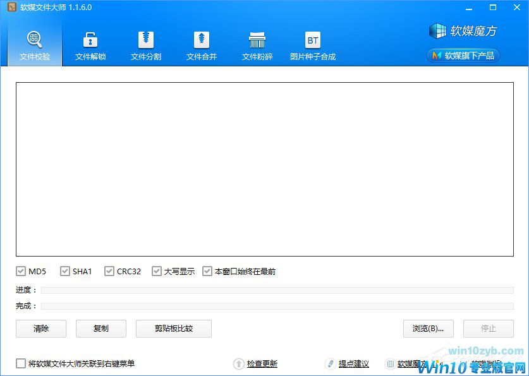Screen dimensions: 529x376
Task: Click the up-arrow icon beside 检查更新
Action: pyautogui.click(x=239, y=363)
